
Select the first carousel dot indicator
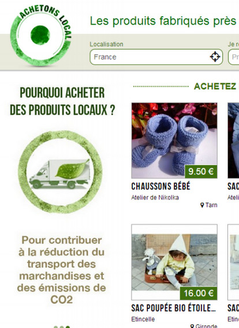coord(56,327)
